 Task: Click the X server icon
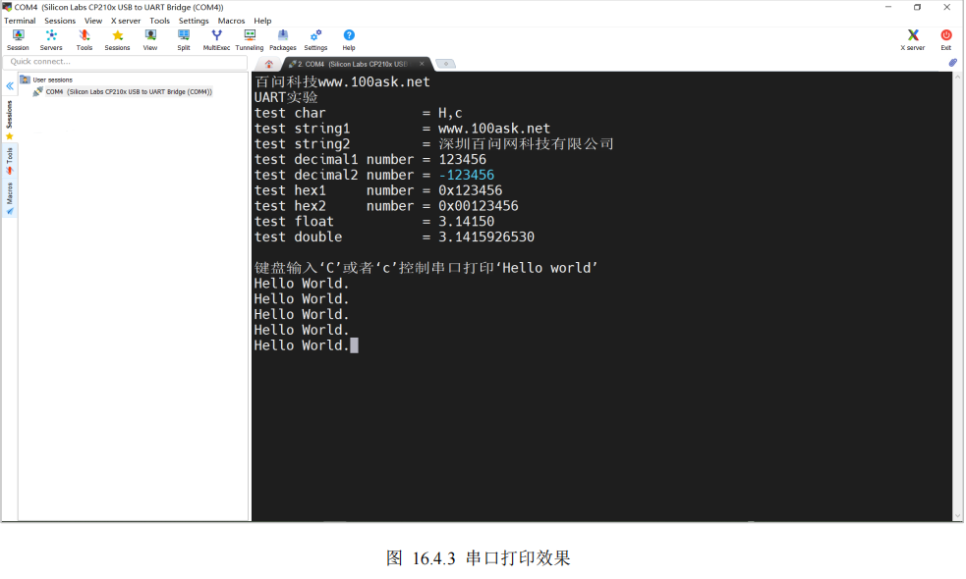pos(912,40)
